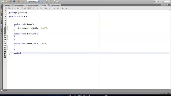Click the Clean and Build icon
This screenshot has width=171, height=96.
pyautogui.click(x=47, y=1)
